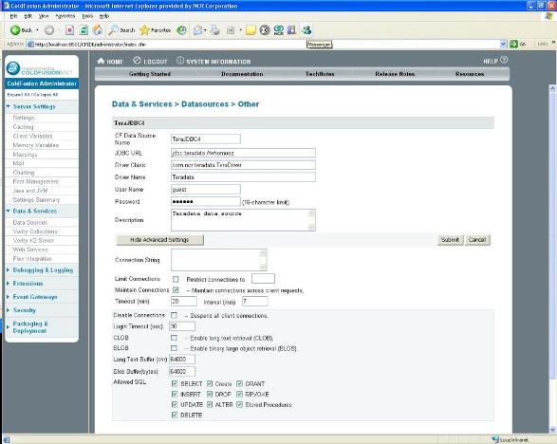Click the ColdFusion logo swirl icon
557x444 pixels.
coord(13,68)
